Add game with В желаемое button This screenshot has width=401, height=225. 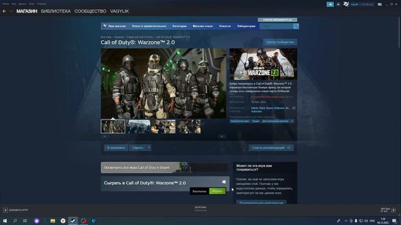pos(116,147)
